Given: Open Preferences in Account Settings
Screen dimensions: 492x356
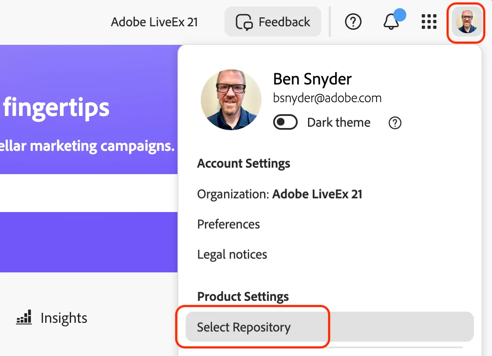Looking at the screenshot, I should 228,224.
